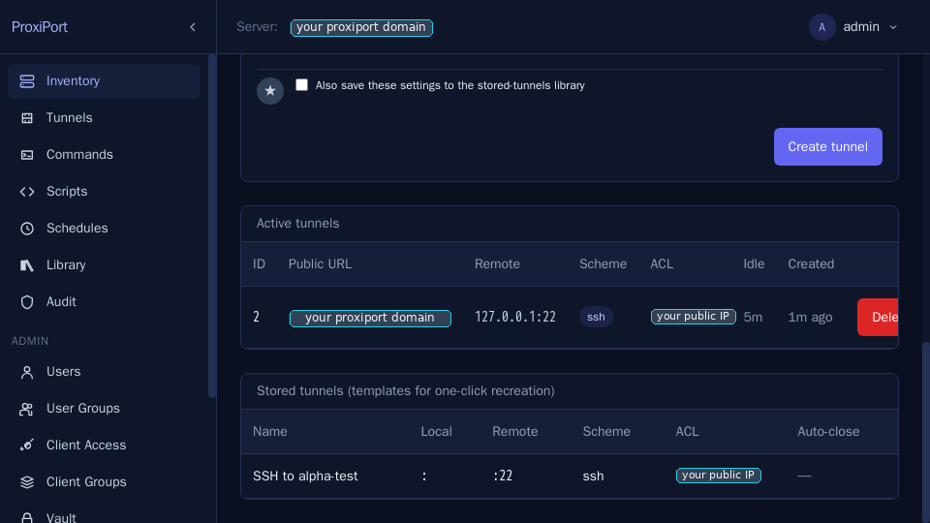Click the star icon beside save settings

point(270,91)
